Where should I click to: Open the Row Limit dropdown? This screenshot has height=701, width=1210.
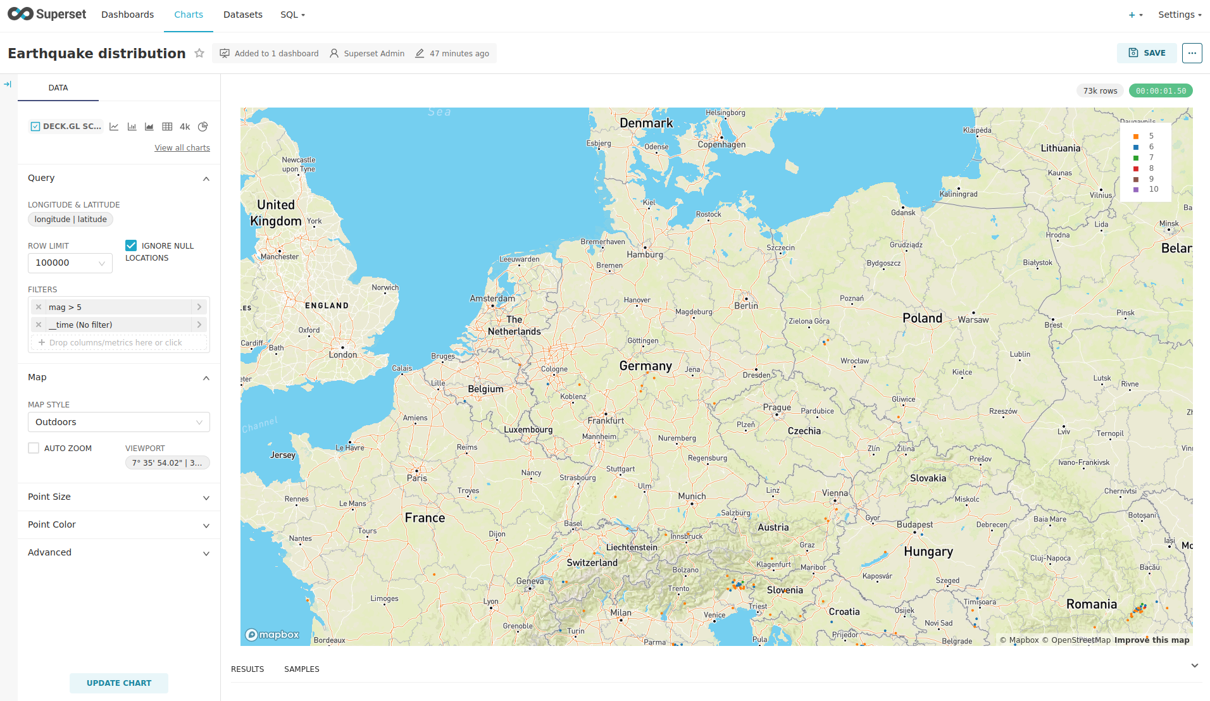pyautogui.click(x=70, y=263)
